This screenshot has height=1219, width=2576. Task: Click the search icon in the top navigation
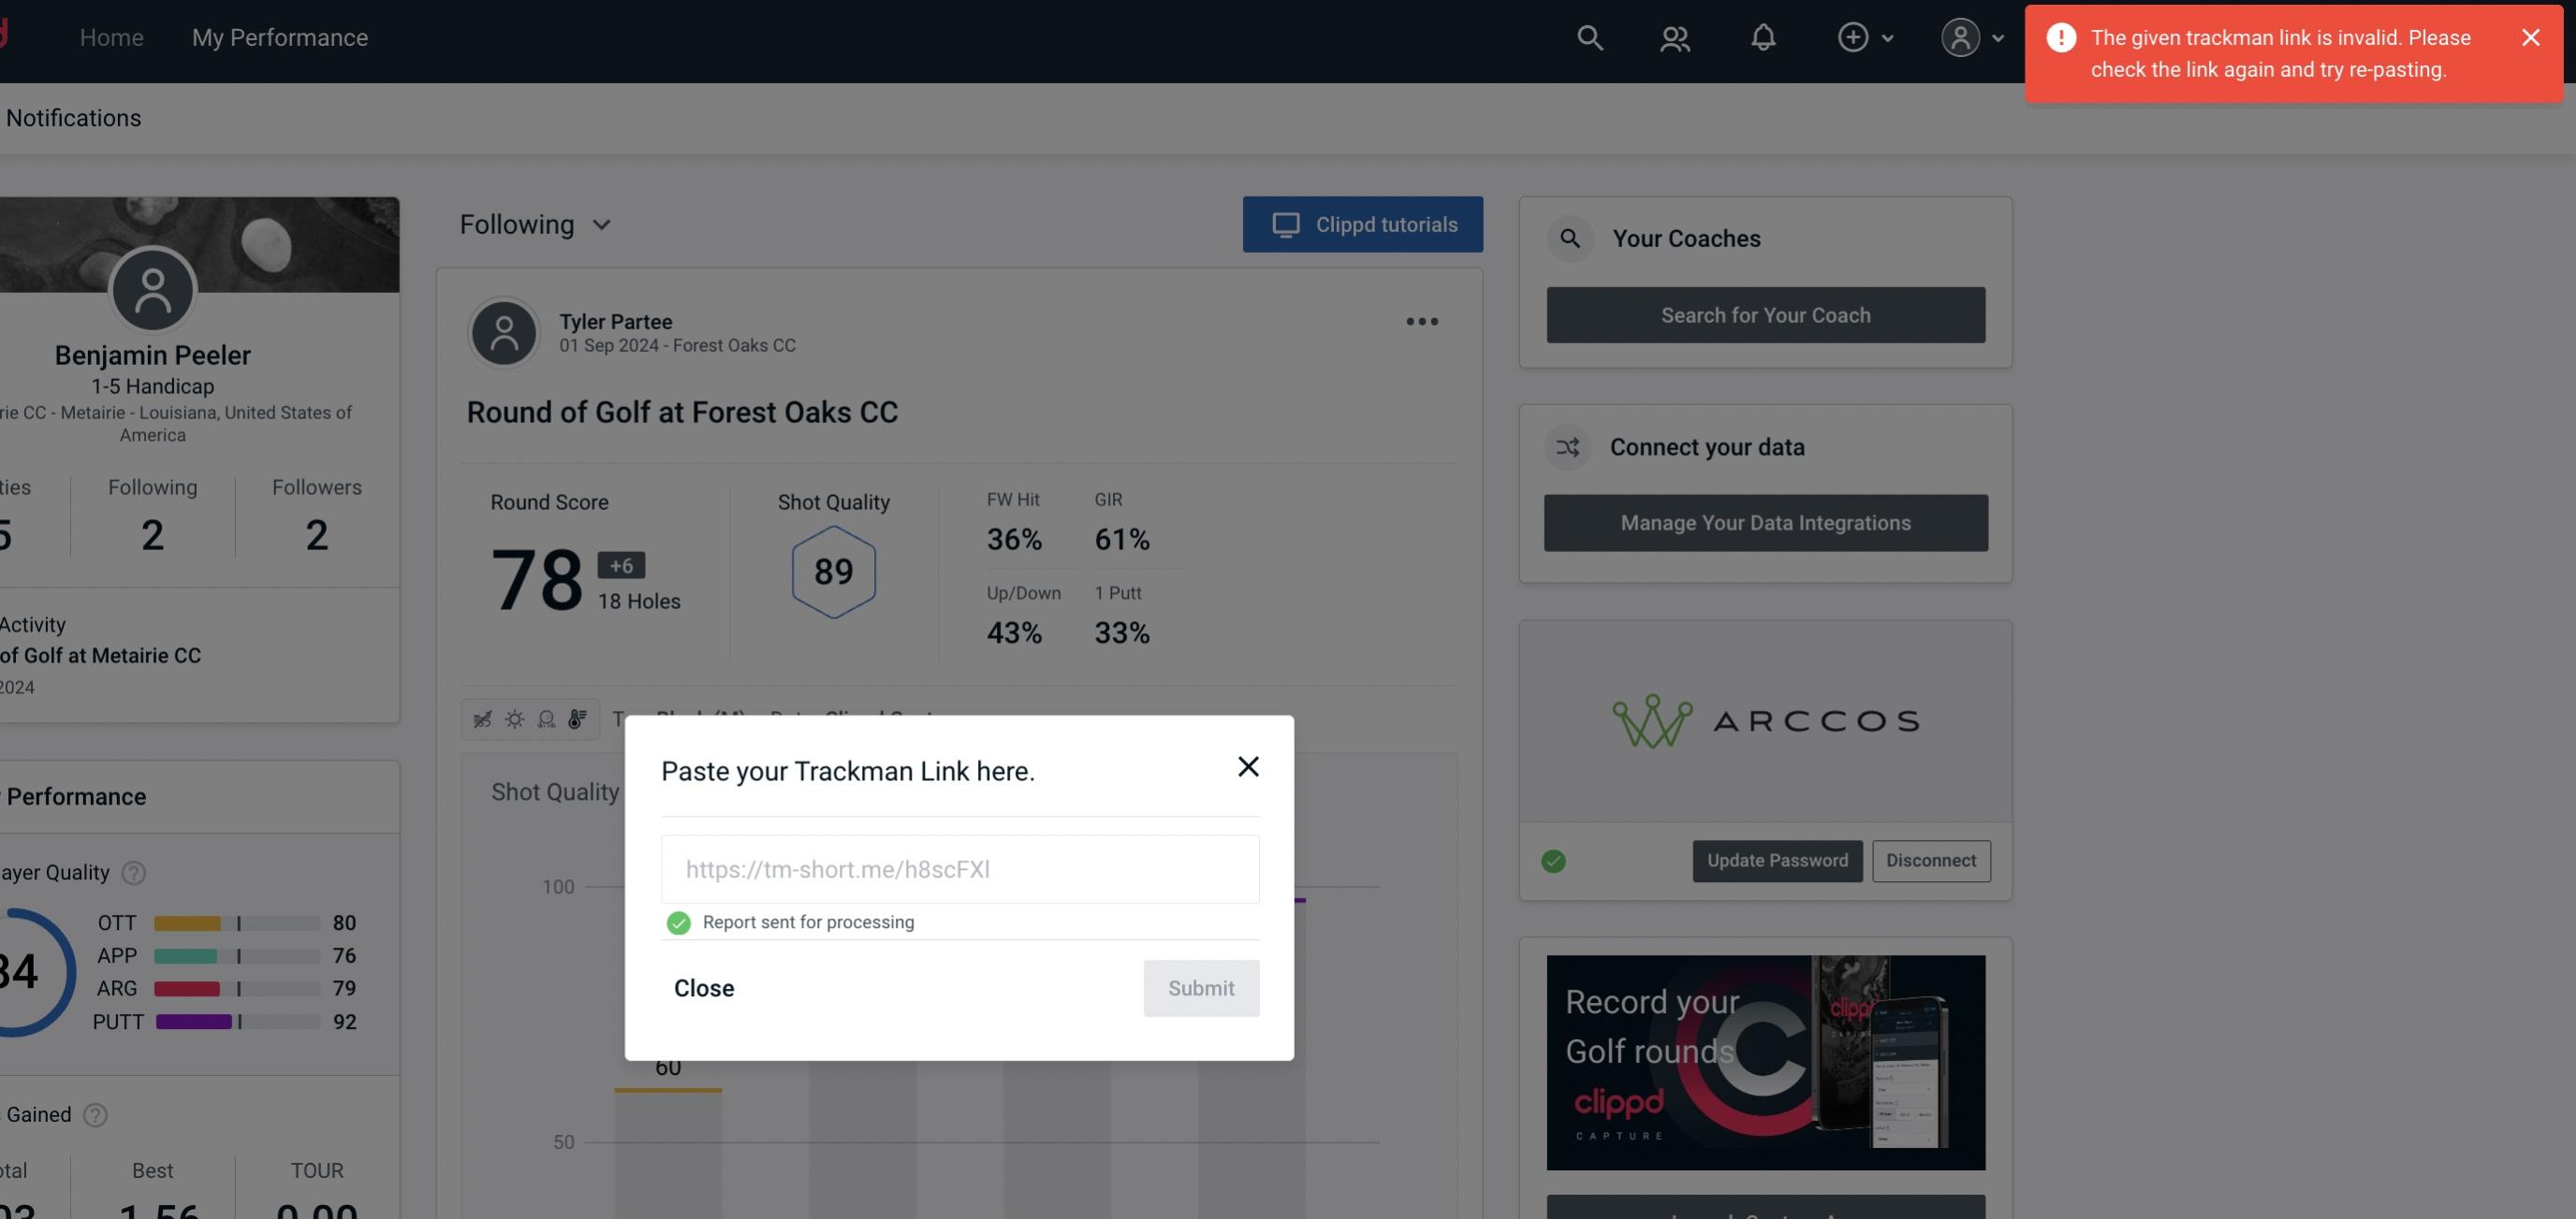point(1588,36)
